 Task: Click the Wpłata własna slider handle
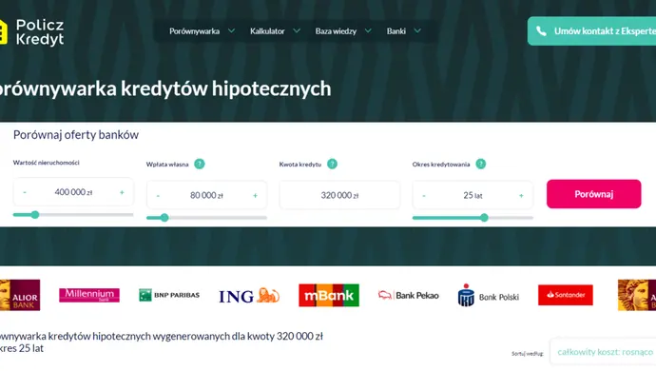164,218
